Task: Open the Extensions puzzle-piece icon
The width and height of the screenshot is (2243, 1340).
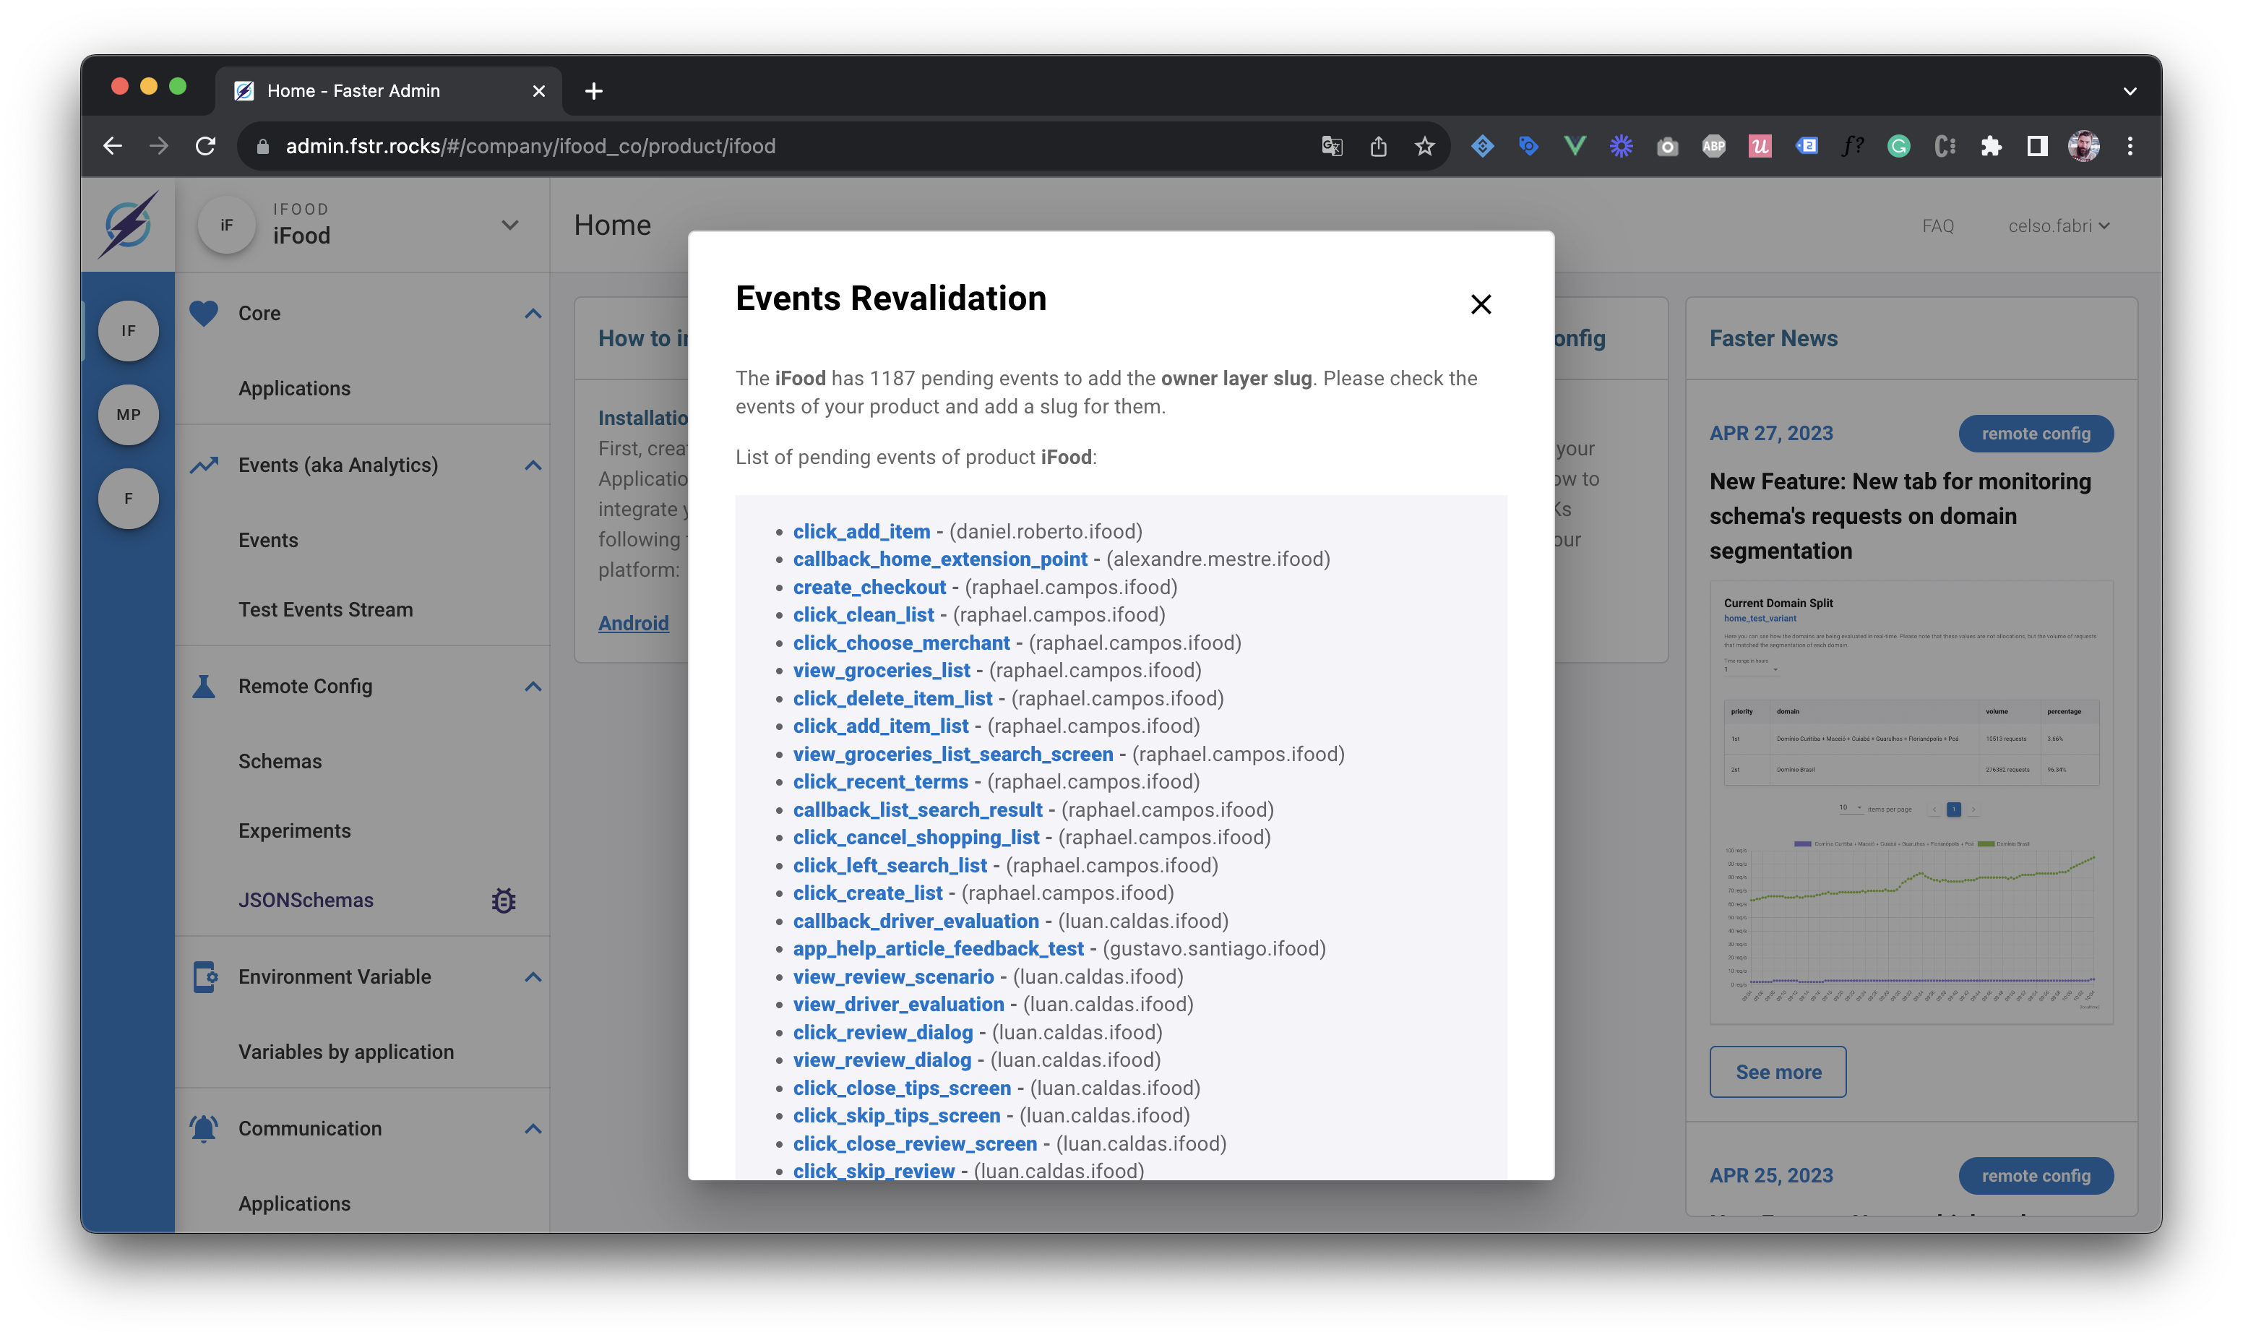Action: (1992, 146)
